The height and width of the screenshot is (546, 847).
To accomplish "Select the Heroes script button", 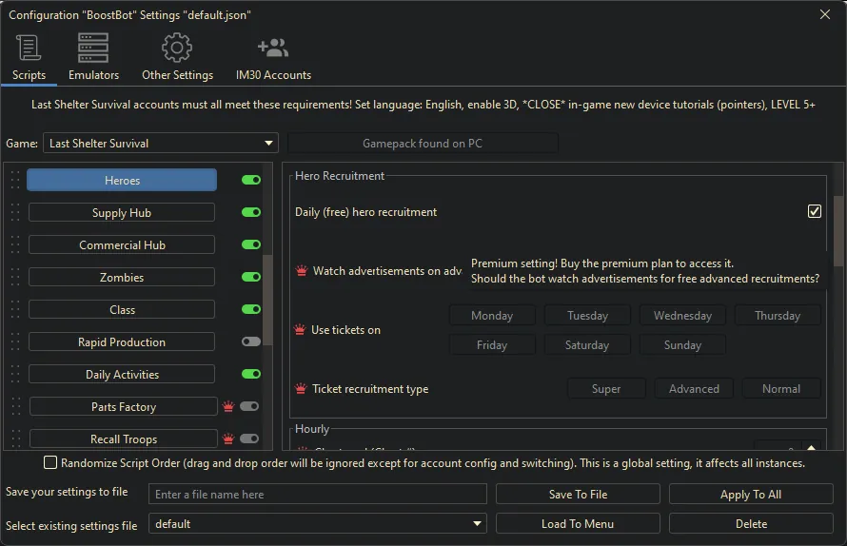I will 122,180.
